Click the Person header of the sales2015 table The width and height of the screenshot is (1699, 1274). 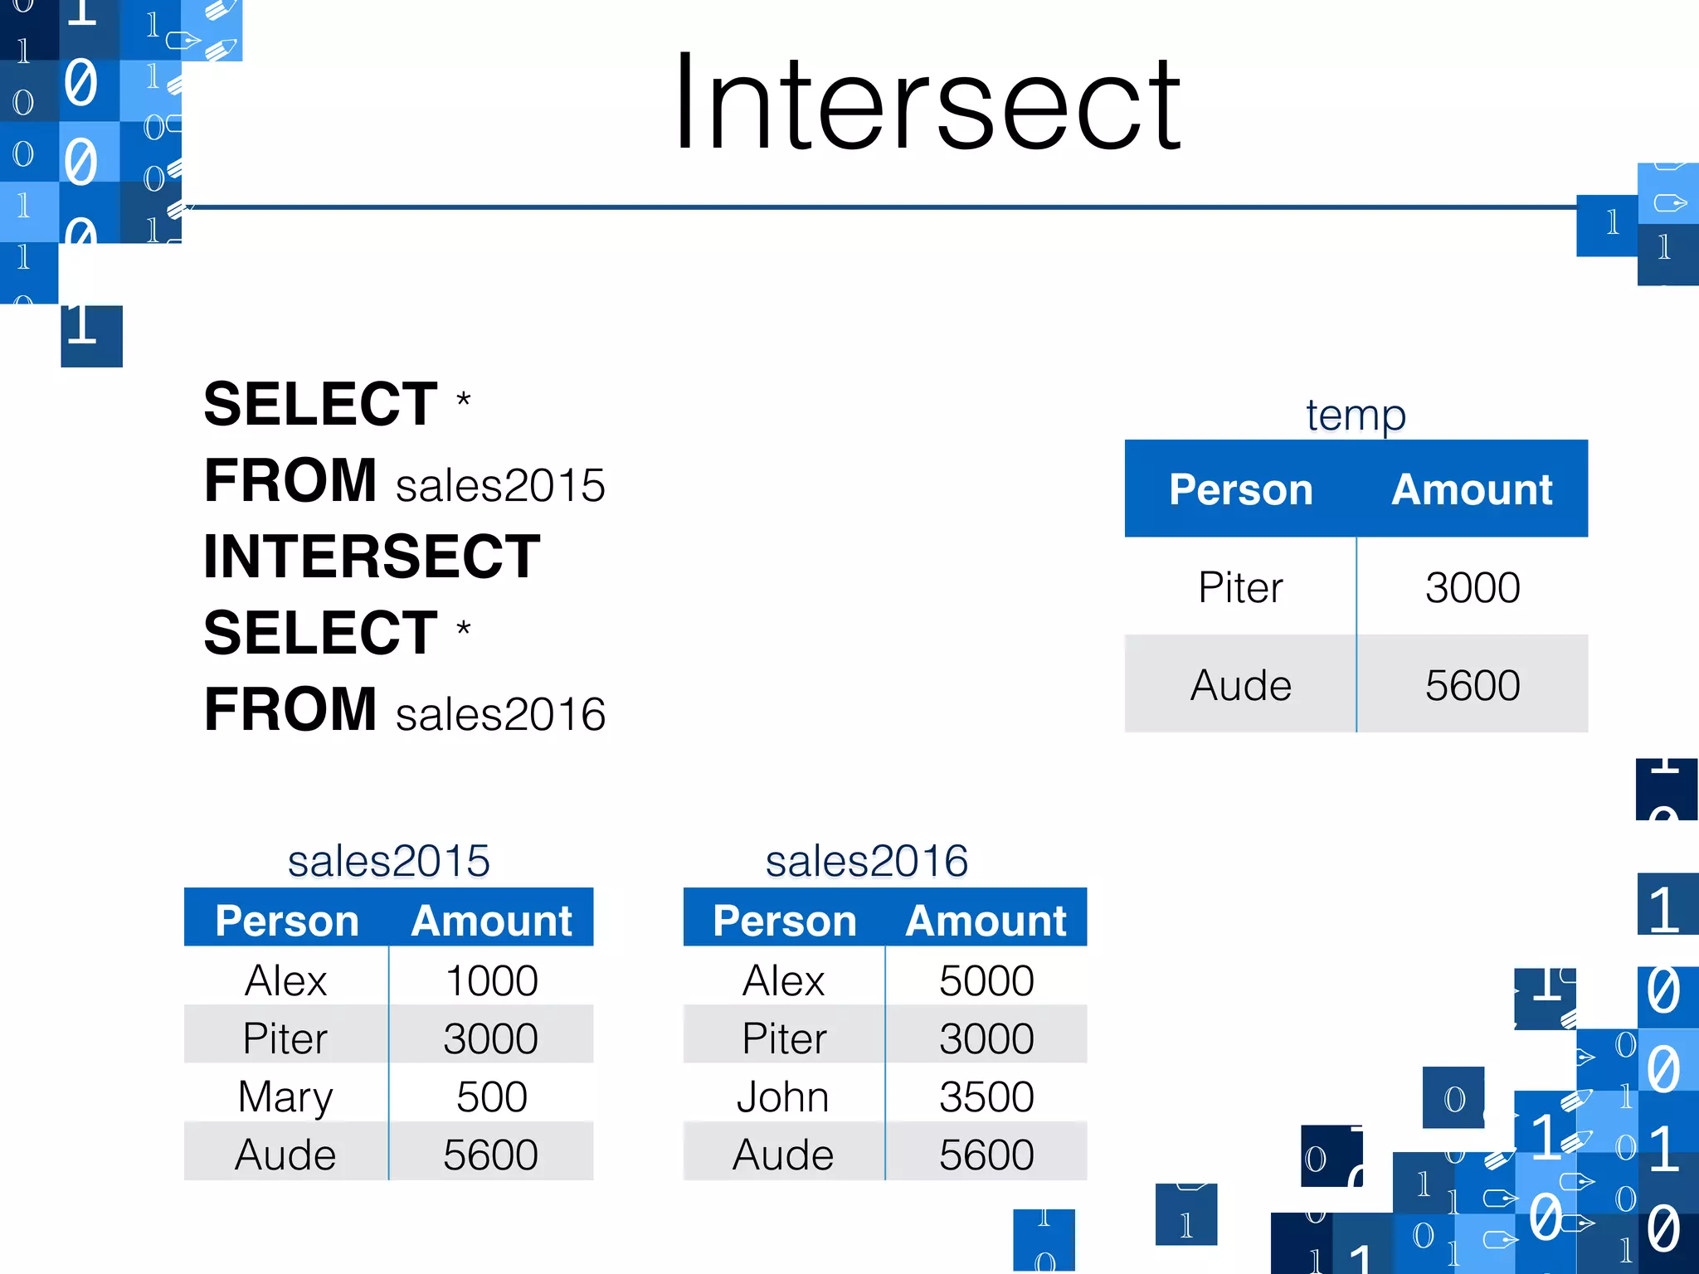pos(286,920)
